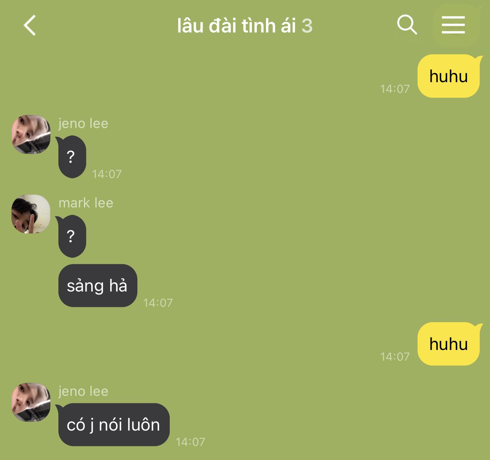Select the huhu bubble above jeno lee's ? message

point(449,76)
